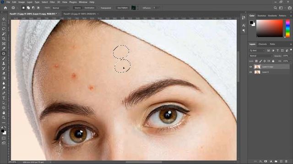Select the Magic Wand tool

[x=4, y=34]
